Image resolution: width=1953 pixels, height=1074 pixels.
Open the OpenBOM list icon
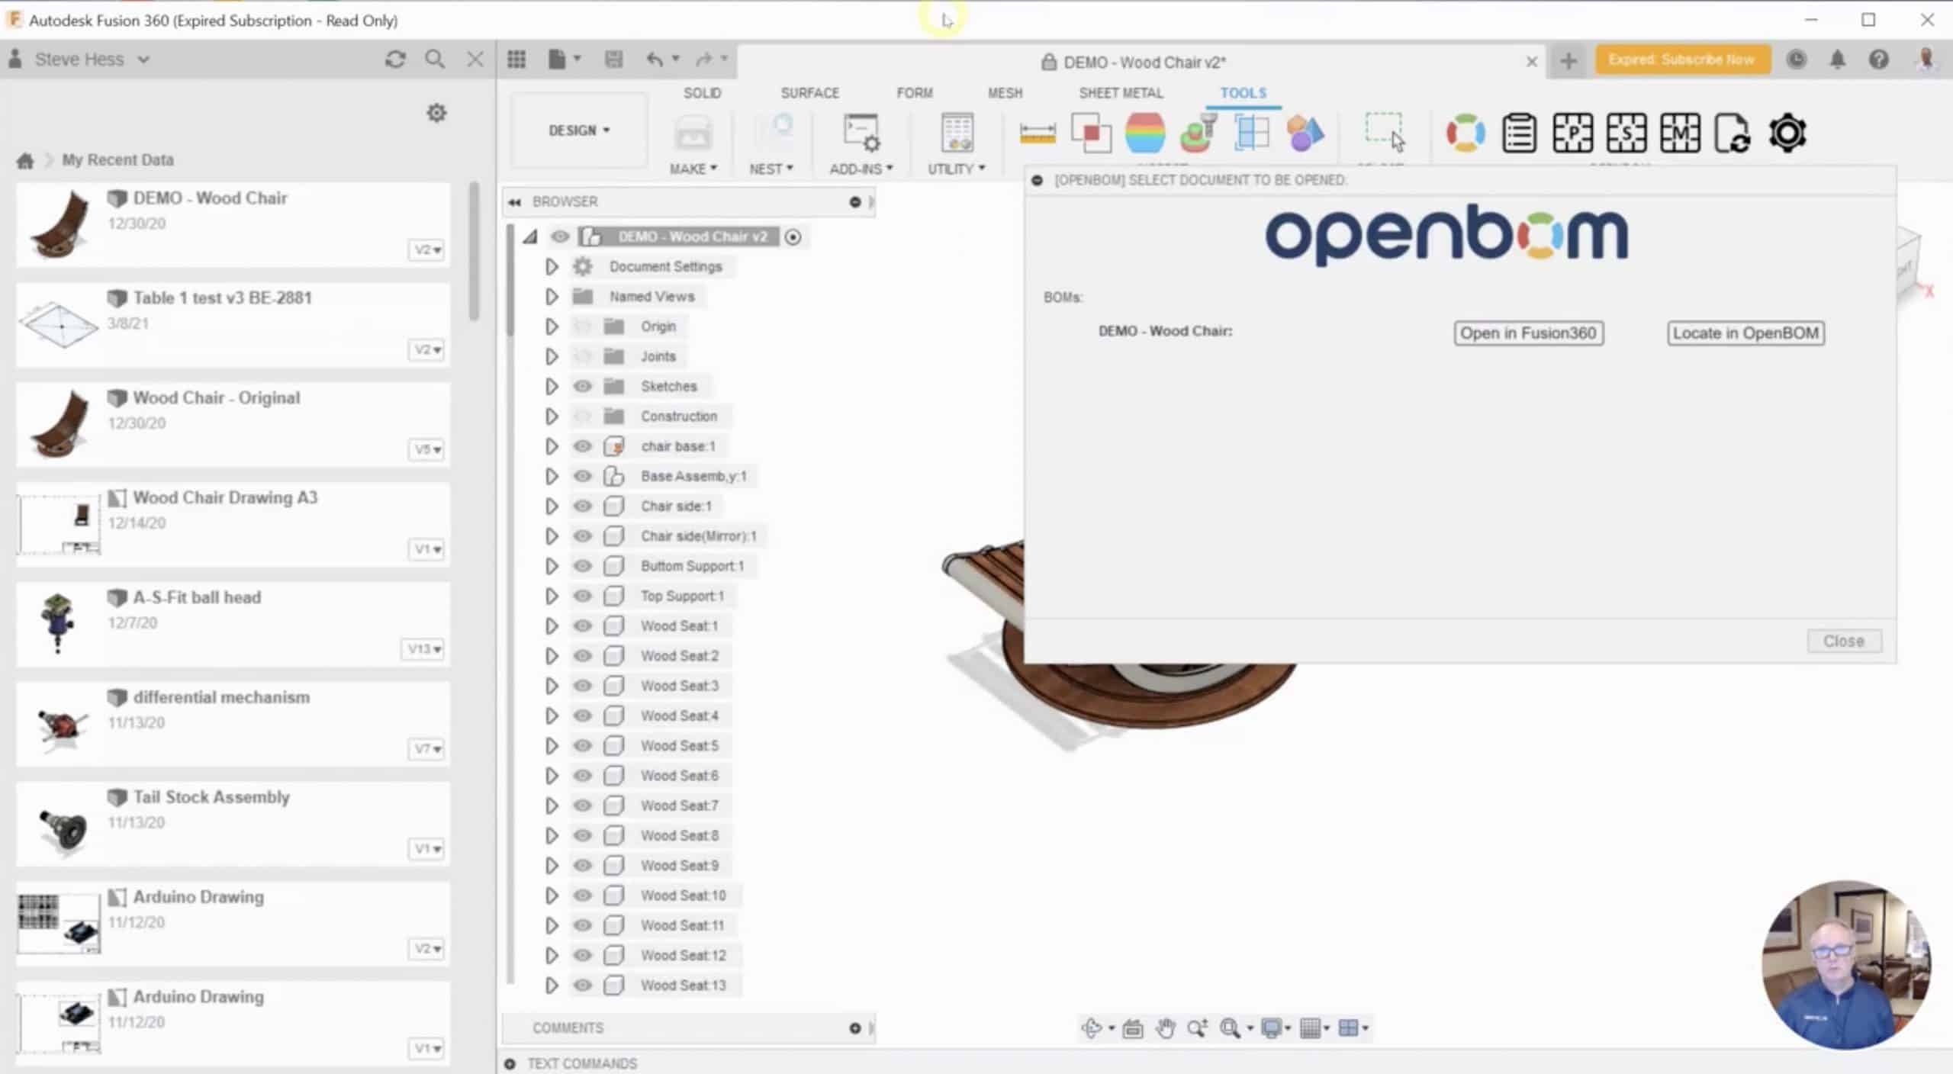[x=1519, y=133]
